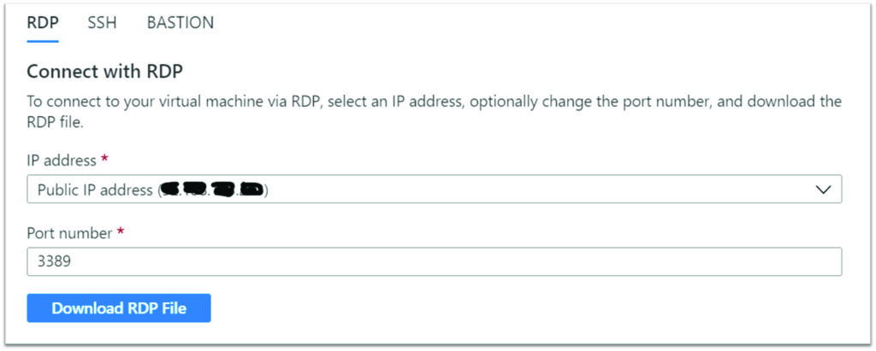Click the RDP connection instructions paragraph
Image resolution: width=876 pixels, height=351 pixels.
pyautogui.click(x=434, y=112)
